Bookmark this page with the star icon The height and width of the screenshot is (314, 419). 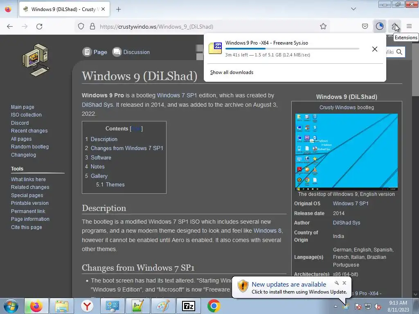(323, 27)
